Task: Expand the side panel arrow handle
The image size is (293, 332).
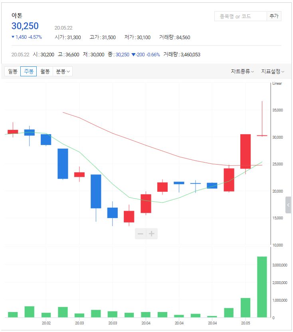Action: click(x=288, y=205)
